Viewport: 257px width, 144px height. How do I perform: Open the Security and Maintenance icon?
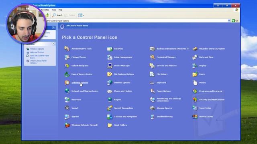tap(195, 100)
